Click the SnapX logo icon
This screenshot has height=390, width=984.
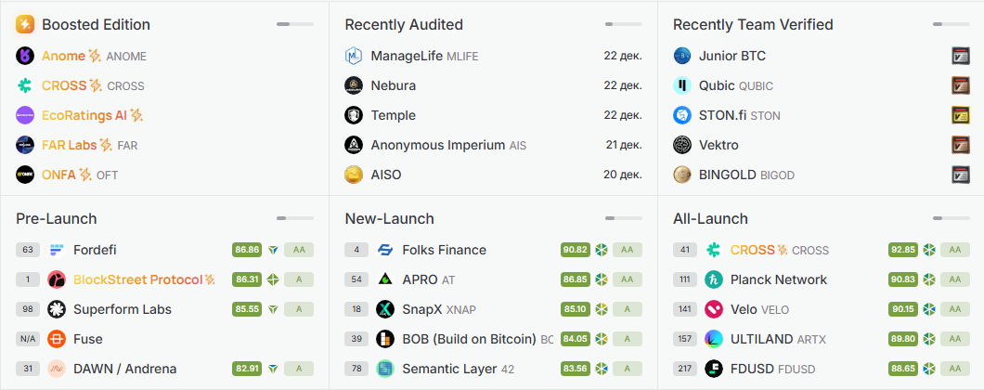(385, 309)
